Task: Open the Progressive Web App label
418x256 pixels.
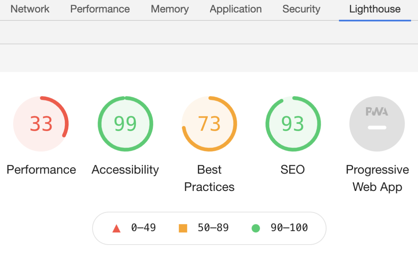Action: coord(377,178)
